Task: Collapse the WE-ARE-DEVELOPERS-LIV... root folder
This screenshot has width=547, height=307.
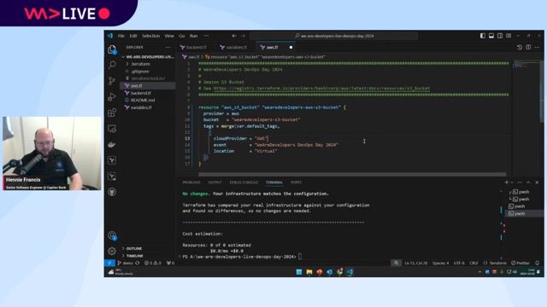Action: [148, 57]
